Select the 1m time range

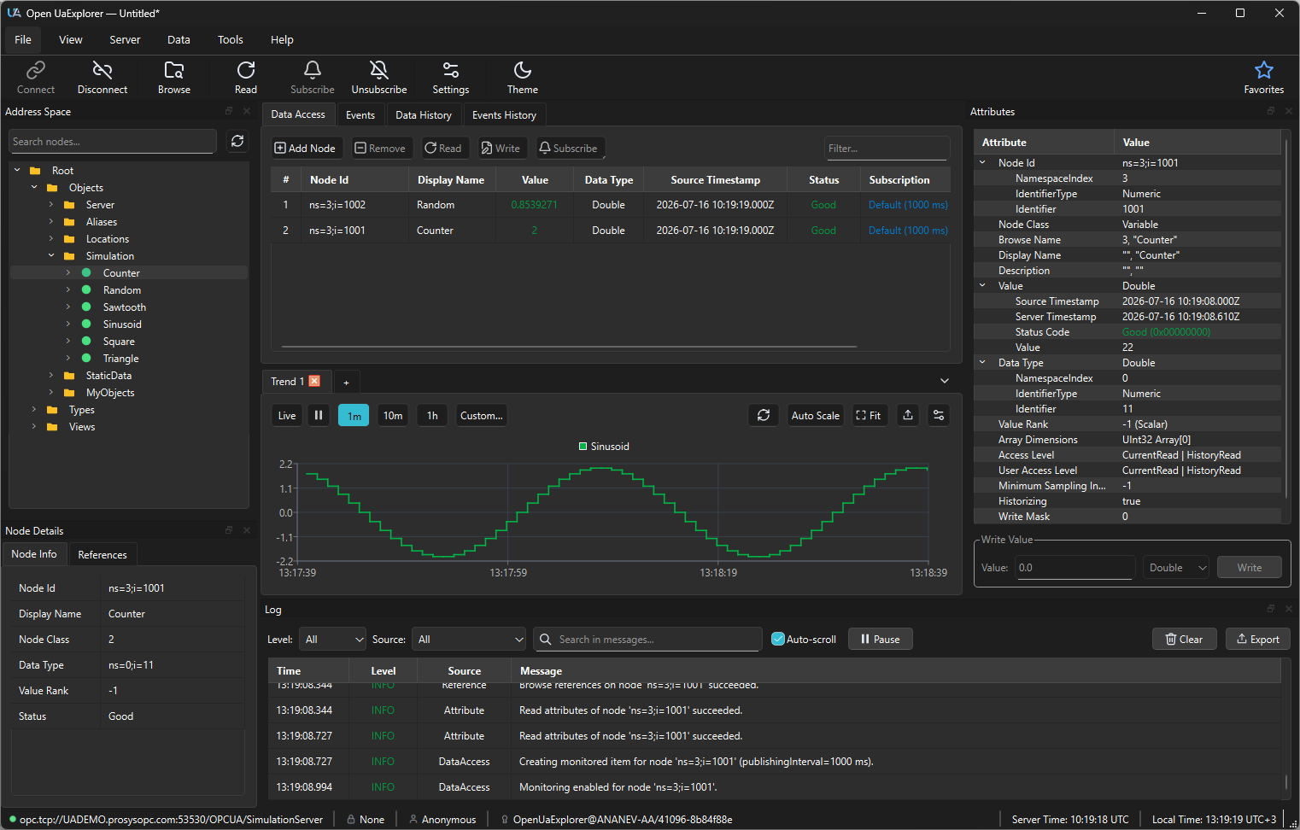click(354, 415)
